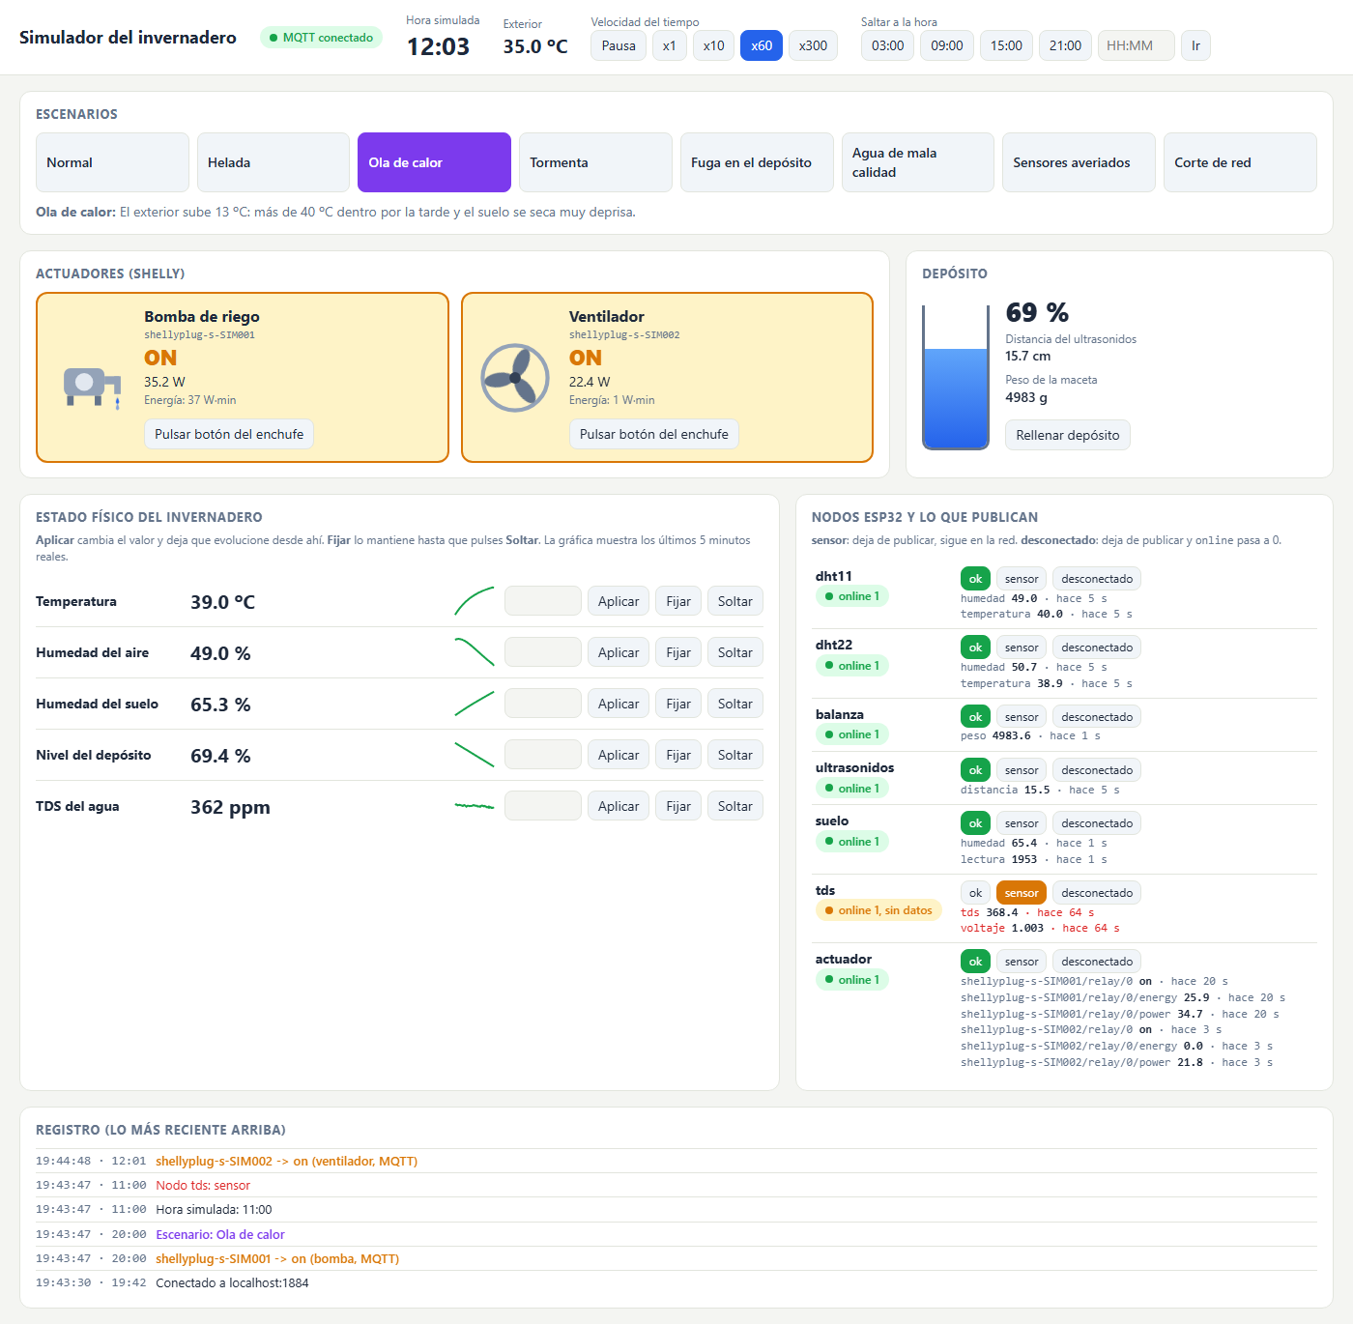Click the Temperatura sparkline chart
The width and height of the screenshot is (1353, 1324).
tap(475, 601)
